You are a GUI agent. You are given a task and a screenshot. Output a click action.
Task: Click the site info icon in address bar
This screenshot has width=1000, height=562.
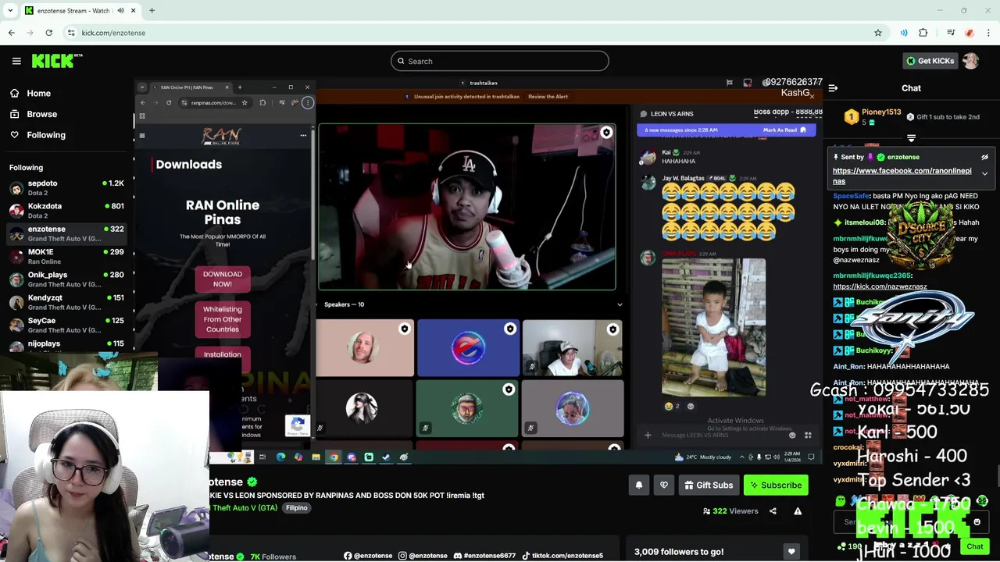71,33
